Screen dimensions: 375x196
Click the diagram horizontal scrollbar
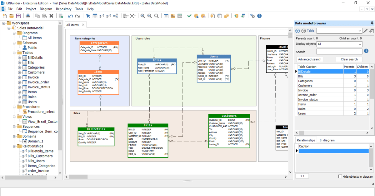(78, 177)
